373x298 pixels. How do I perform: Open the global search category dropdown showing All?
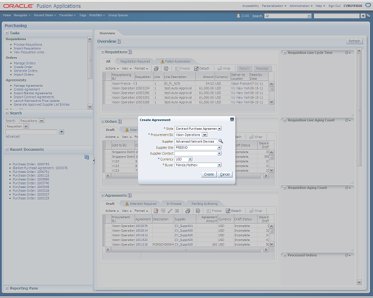pos(309,16)
